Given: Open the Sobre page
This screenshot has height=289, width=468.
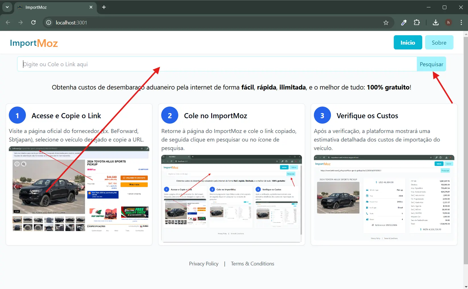Looking at the screenshot, I should pos(439,43).
